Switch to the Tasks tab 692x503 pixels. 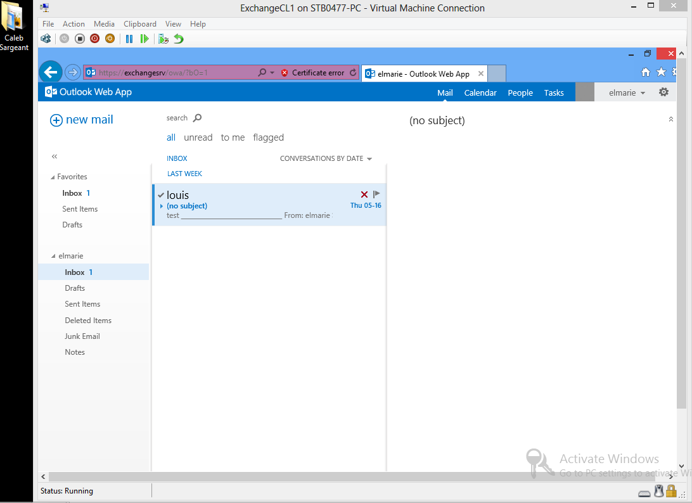point(553,92)
